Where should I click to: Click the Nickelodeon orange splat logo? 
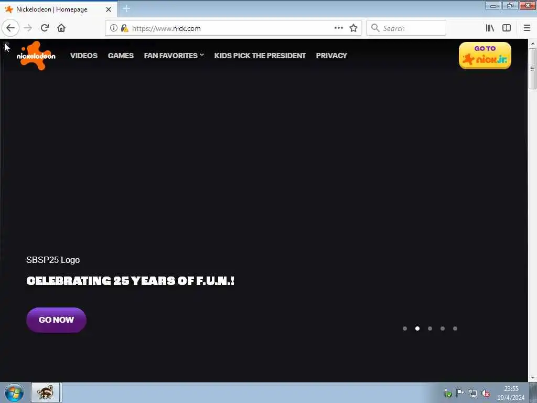point(36,56)
